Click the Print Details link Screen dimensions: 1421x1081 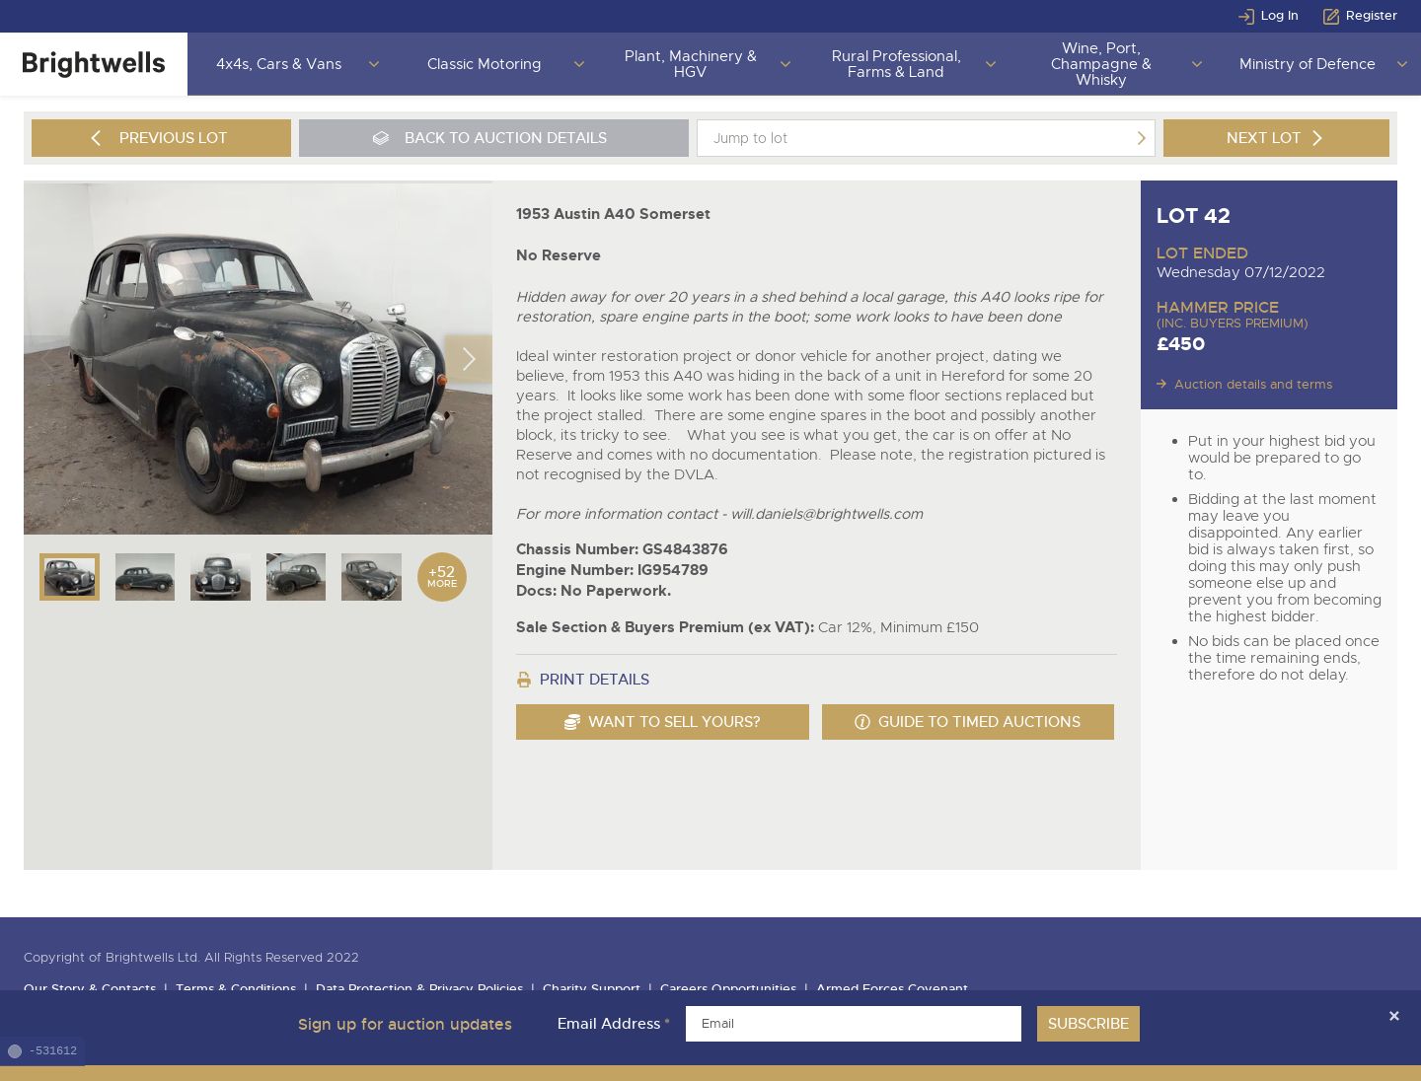point(594,680)
